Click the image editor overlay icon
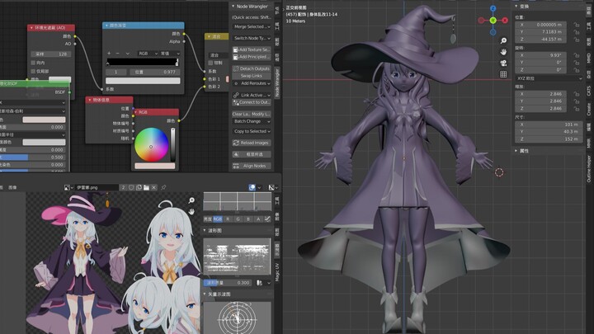The image size is (594, 334). [252, 187]
